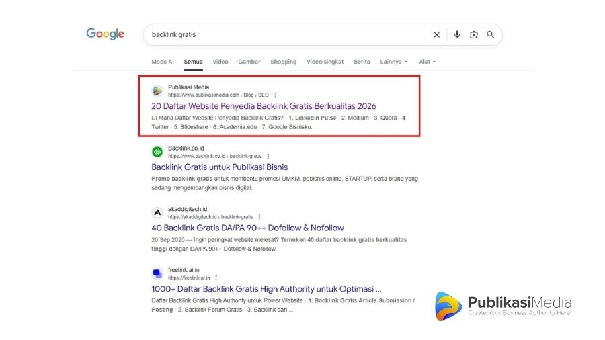Open three-dot menu for freelink.ai.in result
605x340 pixels.
pos(216,278)
